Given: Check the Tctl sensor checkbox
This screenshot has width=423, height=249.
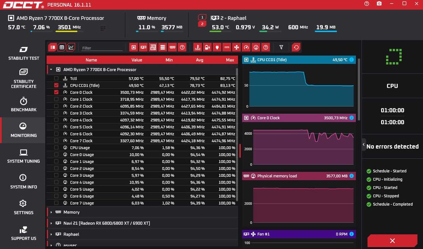Looking at the screenshot, I should pos(56,78).
